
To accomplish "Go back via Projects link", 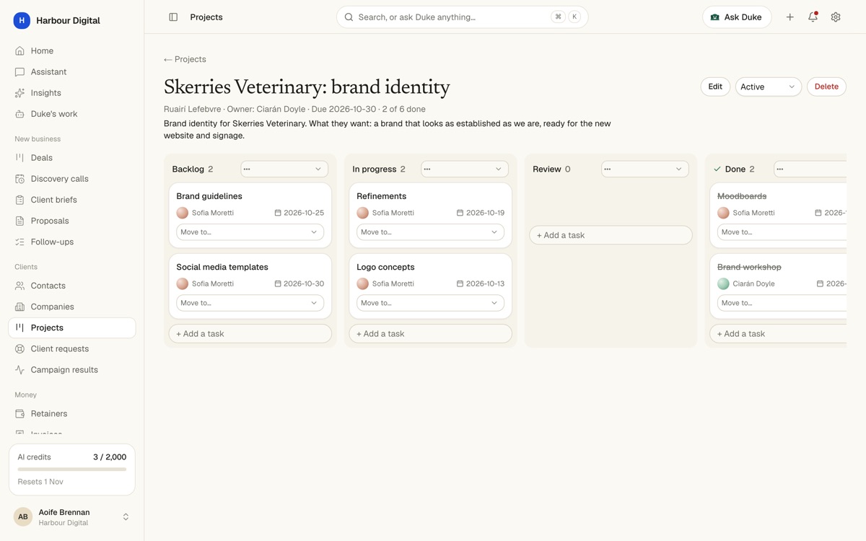I will 185,59.
